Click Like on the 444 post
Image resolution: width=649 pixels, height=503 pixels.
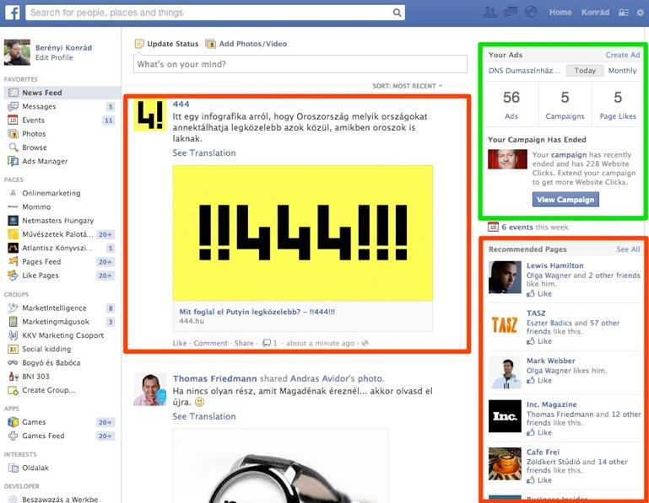click(x=180, y=343)
